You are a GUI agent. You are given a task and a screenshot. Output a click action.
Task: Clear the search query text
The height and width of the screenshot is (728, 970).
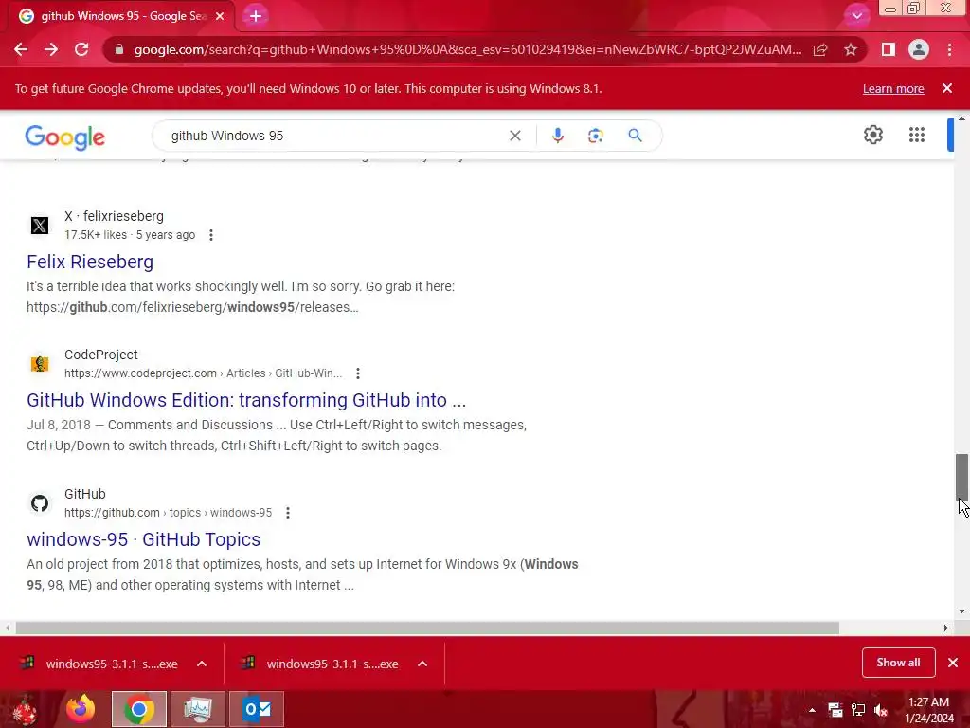[515, 136]
